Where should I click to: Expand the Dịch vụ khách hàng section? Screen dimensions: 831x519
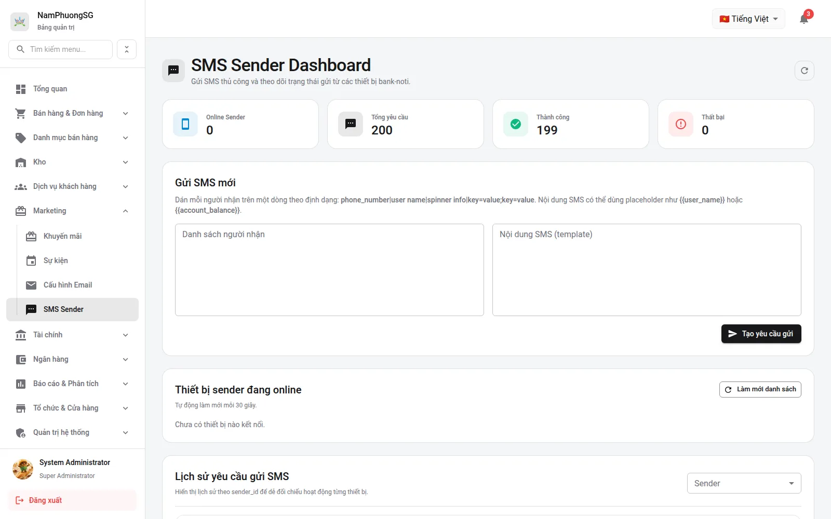72,186
